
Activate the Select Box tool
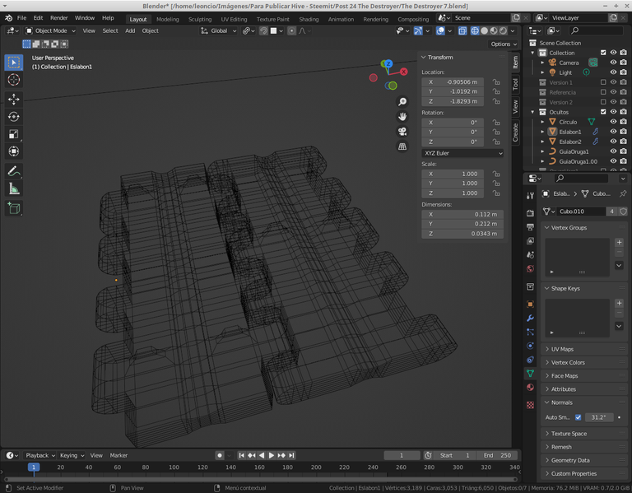pos(14,63)
